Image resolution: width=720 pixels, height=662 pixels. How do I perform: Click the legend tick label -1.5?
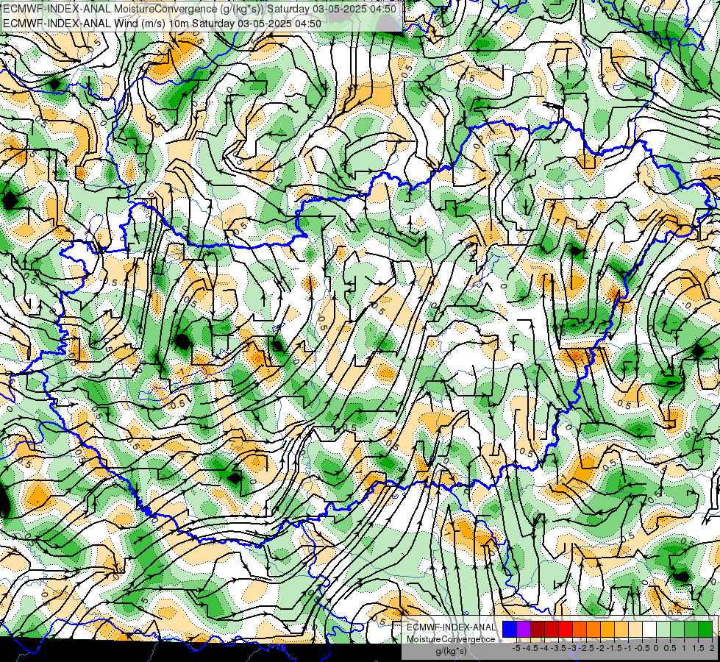click(614, 648)
